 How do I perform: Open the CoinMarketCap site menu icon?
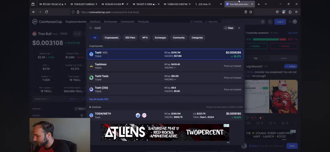[290, 22]
